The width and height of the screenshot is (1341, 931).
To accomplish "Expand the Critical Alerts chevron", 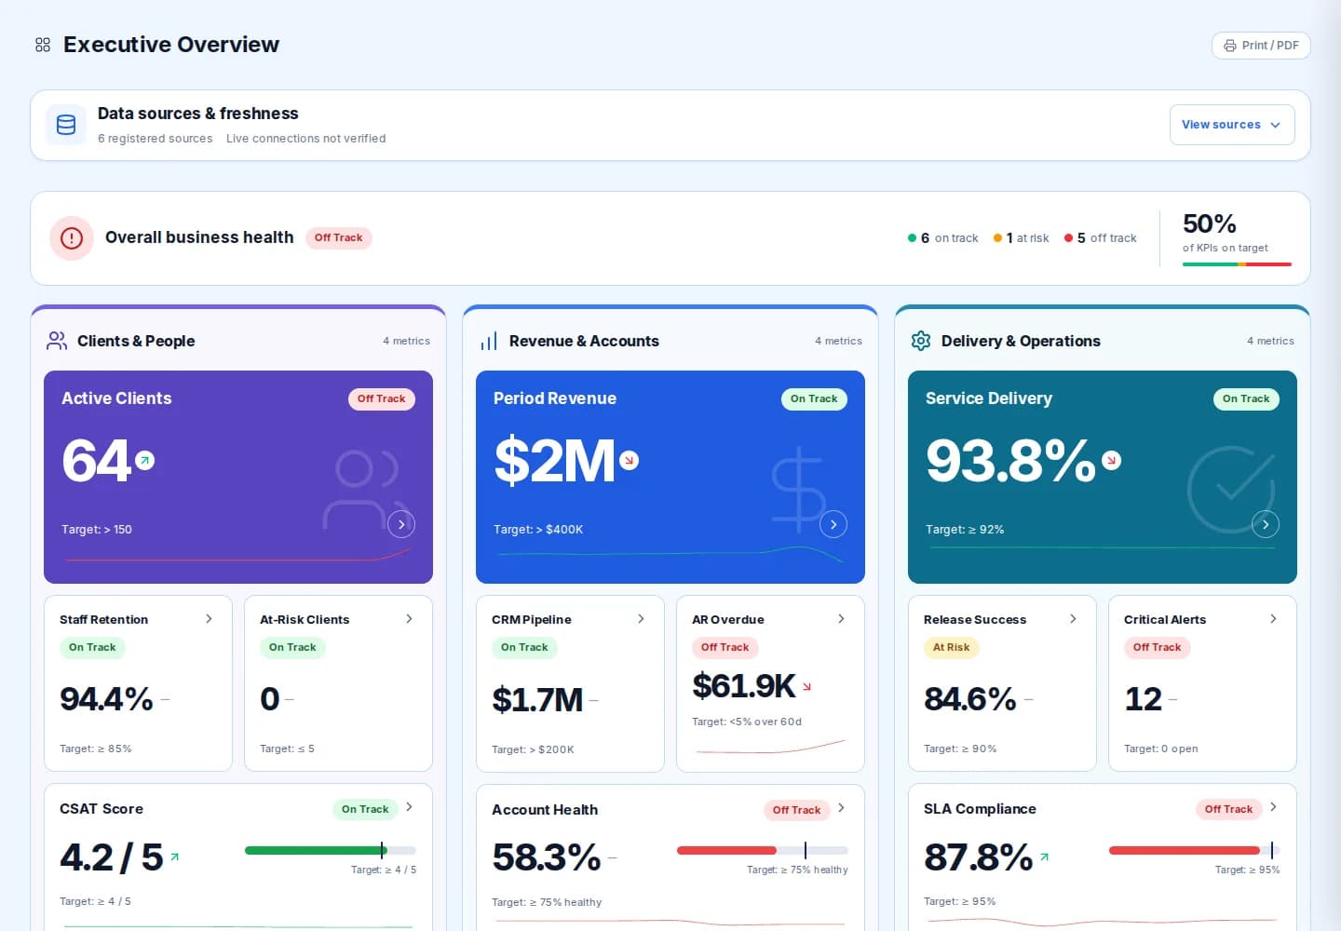I will 1273,619.
